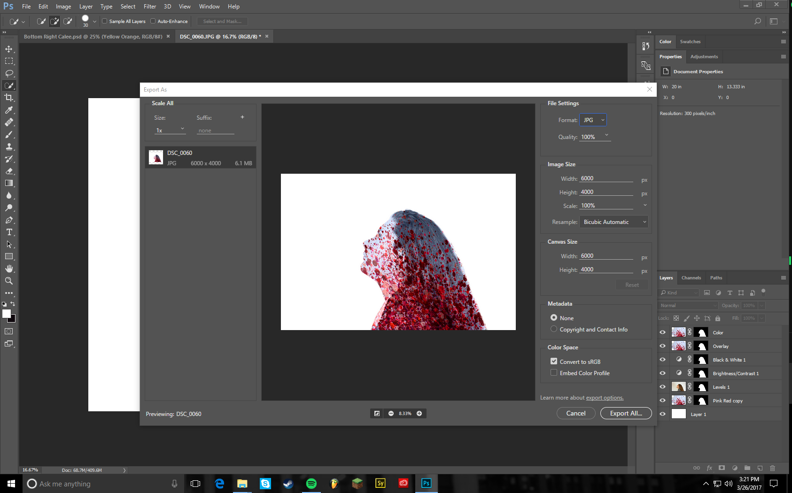Image resolution: width=792 pixels, height=493 pixels.
Task: Click the Suffix input field
Action: pos(215,131)
